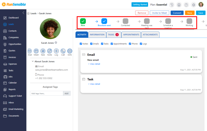Click the quick add plus icon in header

(x=172, y=5)
